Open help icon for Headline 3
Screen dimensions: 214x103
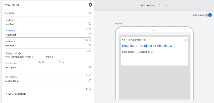coord(90,45)
